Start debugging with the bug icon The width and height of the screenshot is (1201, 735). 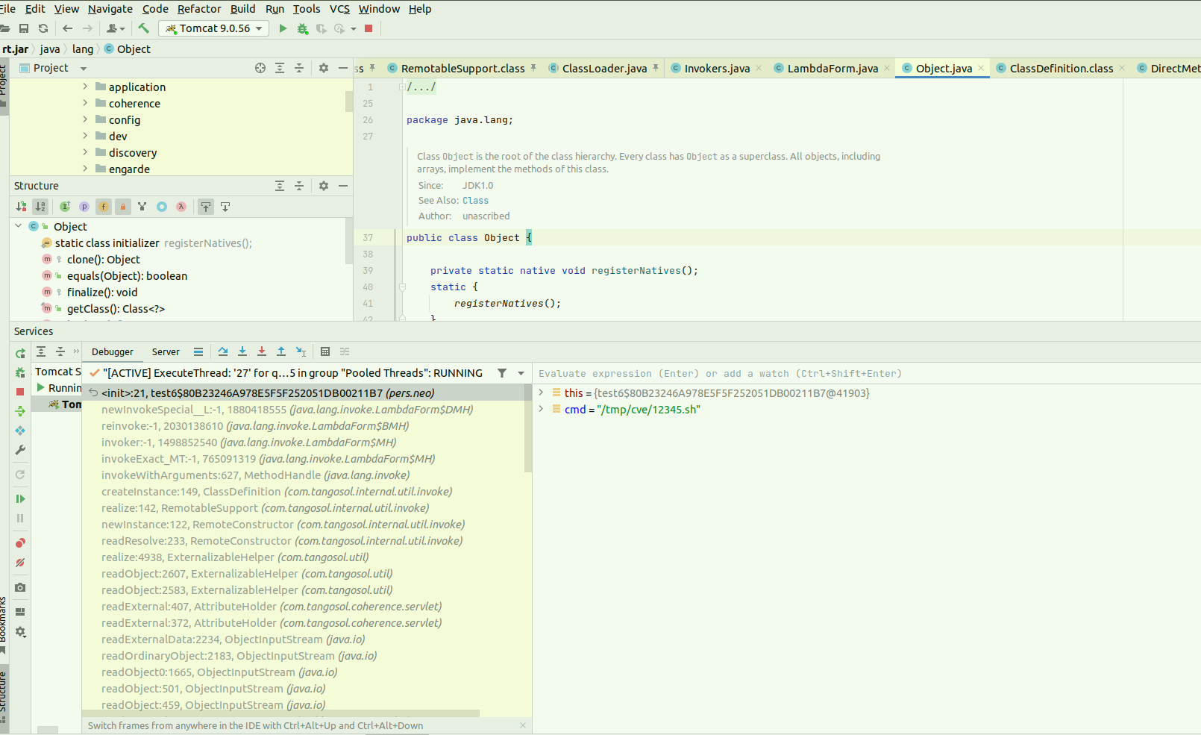click(x=302, y=28)
